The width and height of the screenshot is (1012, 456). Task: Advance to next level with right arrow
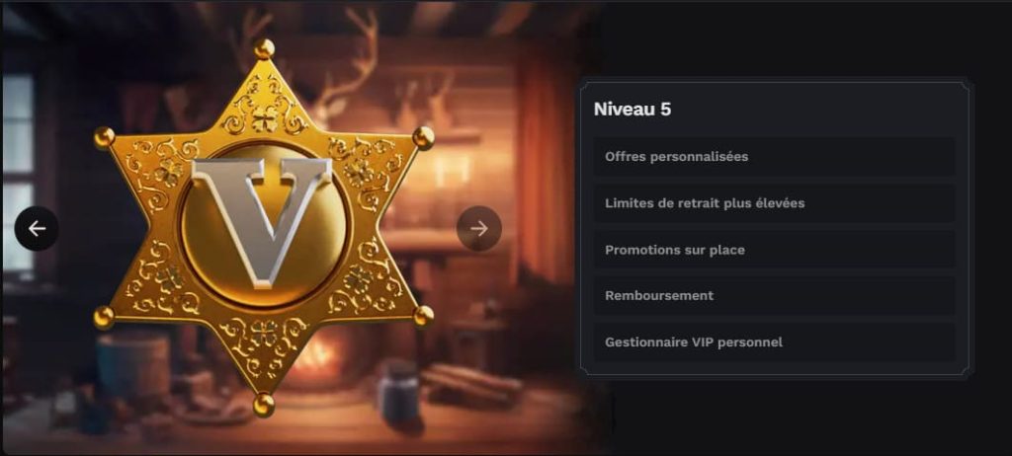pos(479,228)
